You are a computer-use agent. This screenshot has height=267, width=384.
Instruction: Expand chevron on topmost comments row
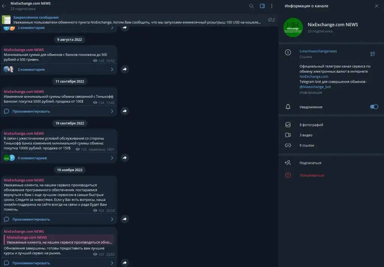pyautogui.click(x=112, y=28)
